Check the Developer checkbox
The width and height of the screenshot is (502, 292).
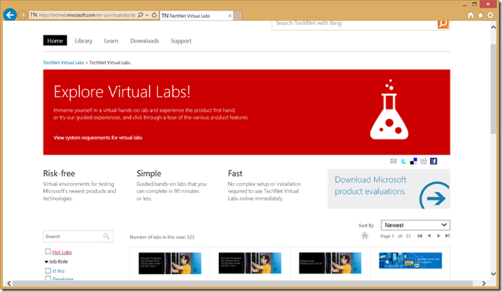(x=48, y=279)
